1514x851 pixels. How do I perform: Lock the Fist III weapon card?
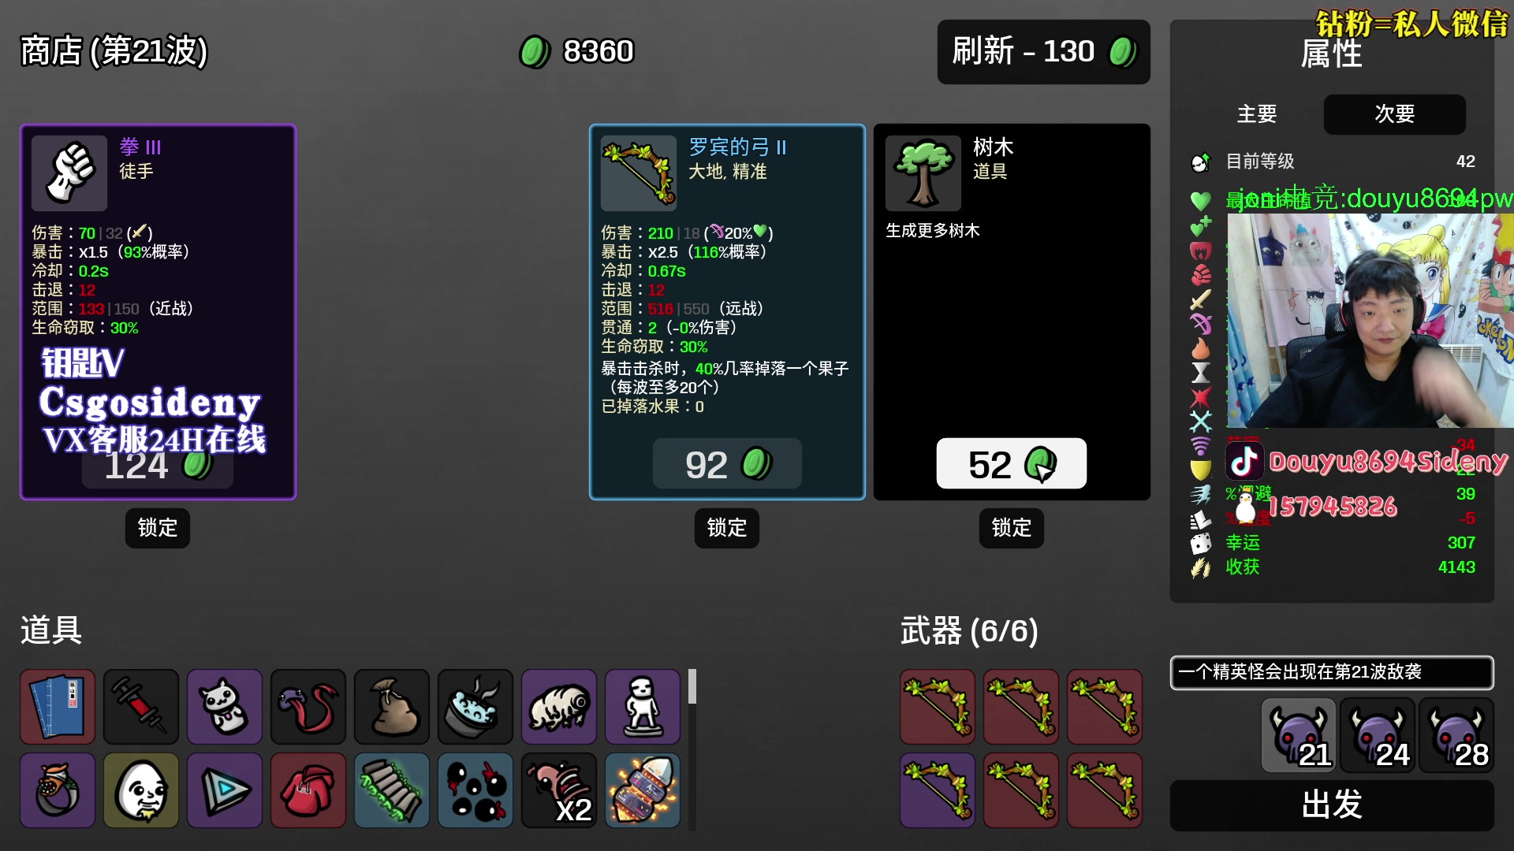158,528
